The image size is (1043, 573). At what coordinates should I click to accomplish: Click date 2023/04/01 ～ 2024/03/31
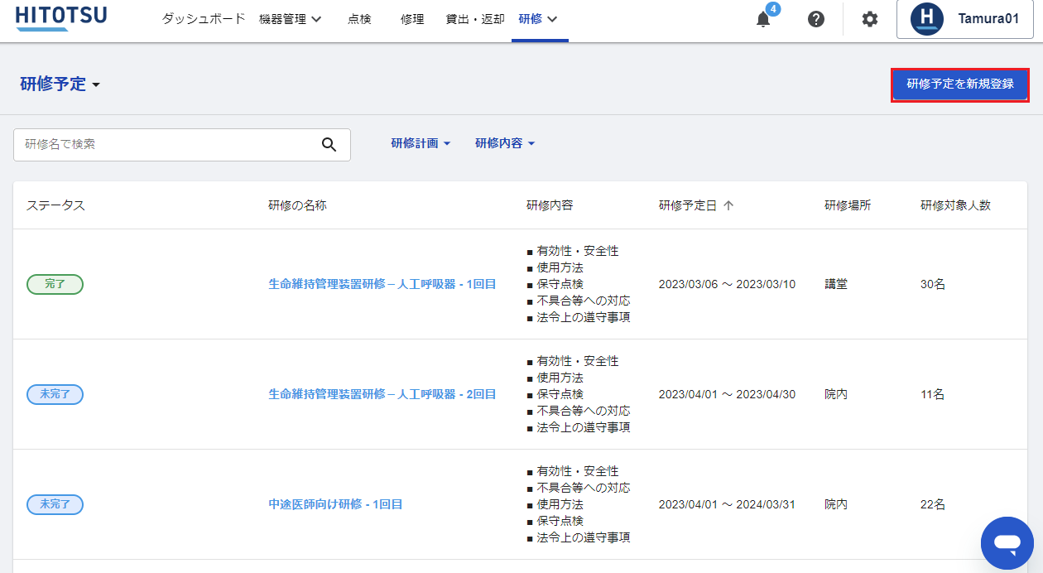tap(727, 504)
